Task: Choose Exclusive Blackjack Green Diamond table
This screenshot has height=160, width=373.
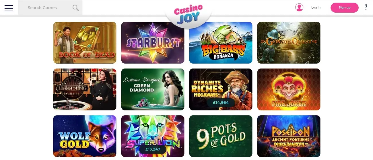Action: coord(153,89)
